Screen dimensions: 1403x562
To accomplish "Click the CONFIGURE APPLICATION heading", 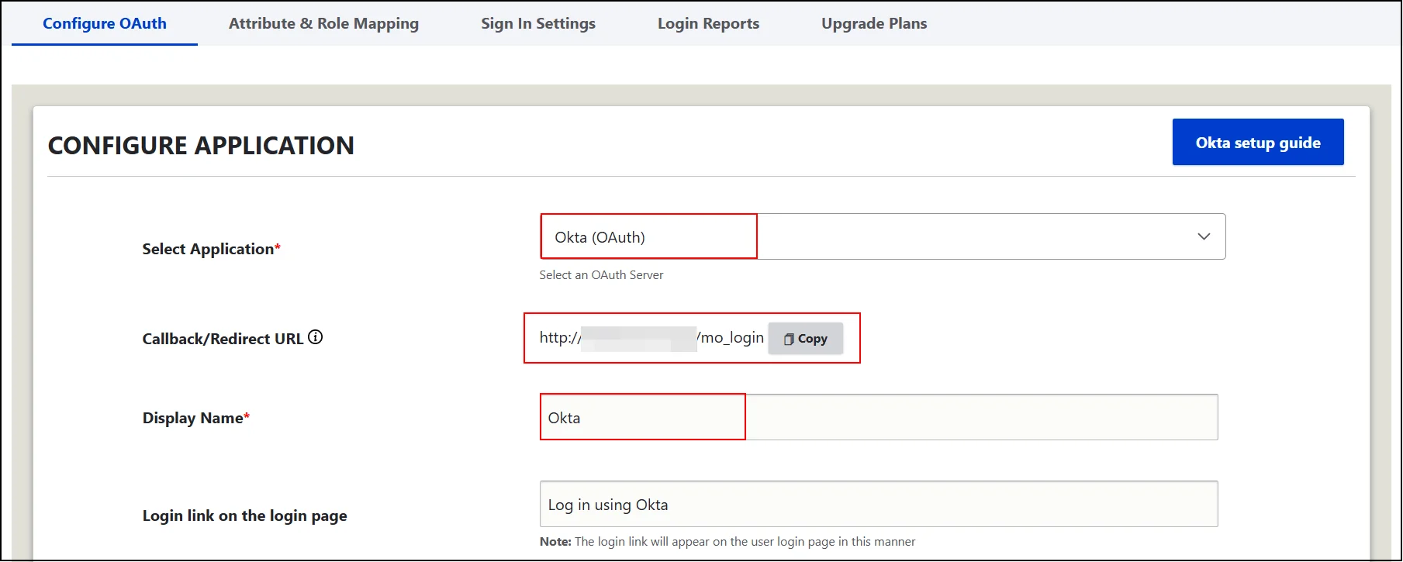I will click(x=201, y=145).
